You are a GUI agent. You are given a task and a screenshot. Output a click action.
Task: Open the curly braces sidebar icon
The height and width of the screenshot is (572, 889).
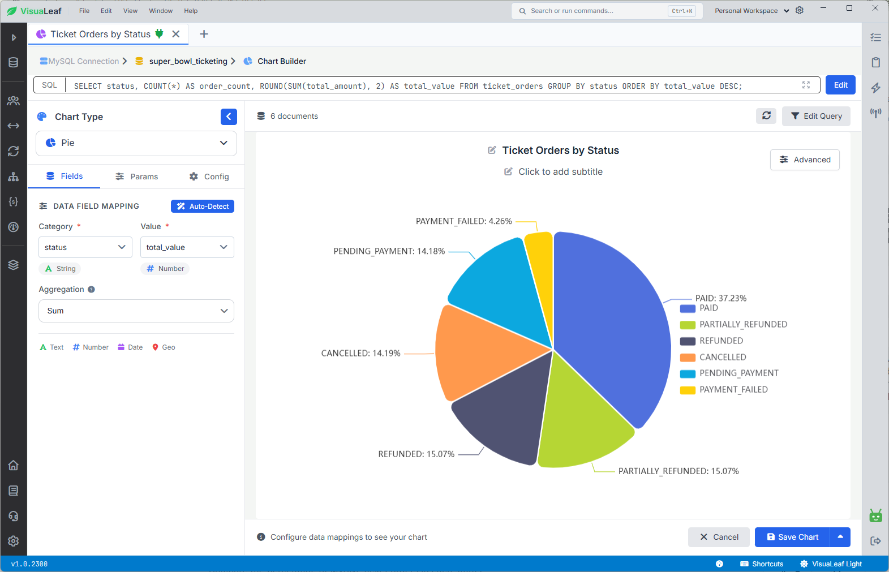pyautogui.click(x=14, y=201)
